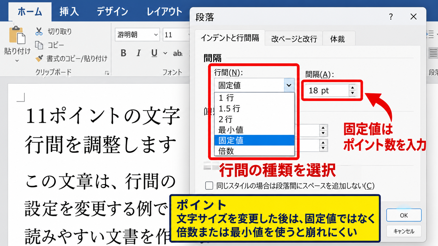Select 固定値 in the dropdown list

[x=254, y=140]
